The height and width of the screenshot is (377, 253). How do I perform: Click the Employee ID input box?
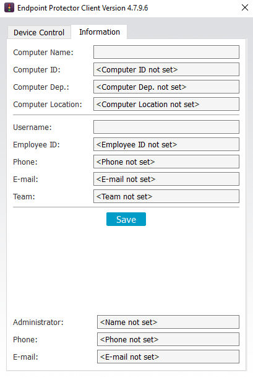pos(166,144)
